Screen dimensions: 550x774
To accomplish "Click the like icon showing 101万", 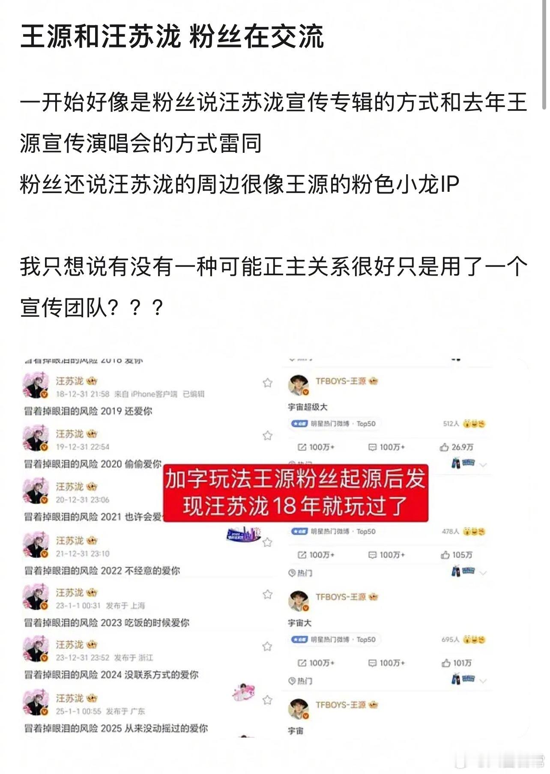I will (x=446, y=663).
